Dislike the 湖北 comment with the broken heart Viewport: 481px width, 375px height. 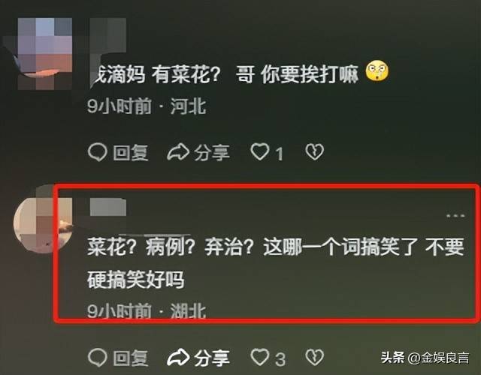pyautogui.click(x=314, y=357)
